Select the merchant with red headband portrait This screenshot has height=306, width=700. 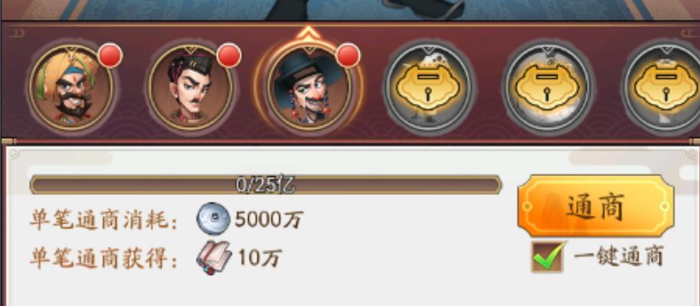[x=190, y=88]
